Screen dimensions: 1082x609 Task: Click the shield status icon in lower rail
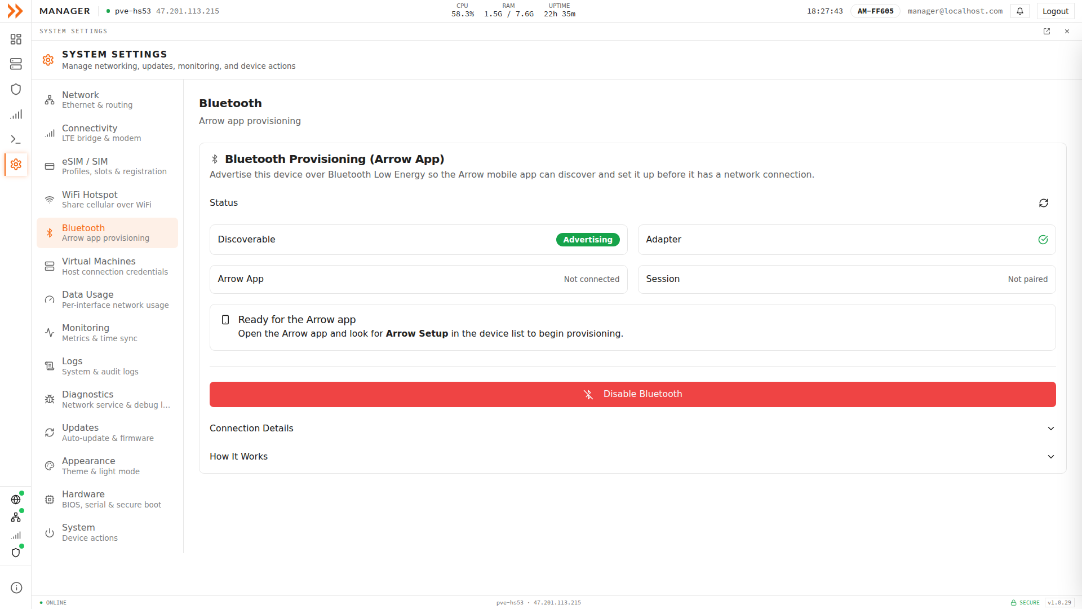click(x=16, y=553)
